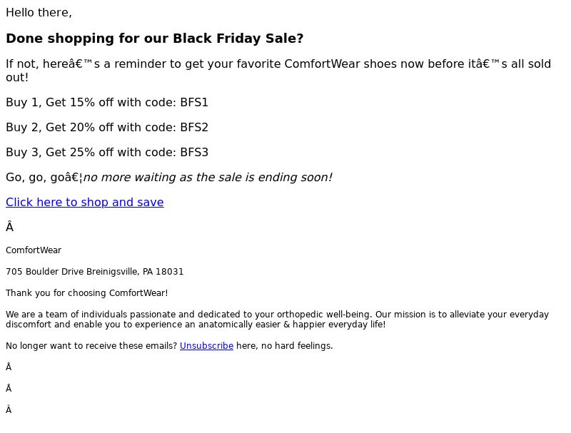Open the 'Click here to shop and save' link
The width and height of the screenshot is (571, 433).
84,203
